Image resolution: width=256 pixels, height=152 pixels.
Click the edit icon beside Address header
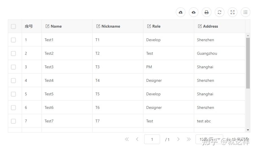pos(200,26)
